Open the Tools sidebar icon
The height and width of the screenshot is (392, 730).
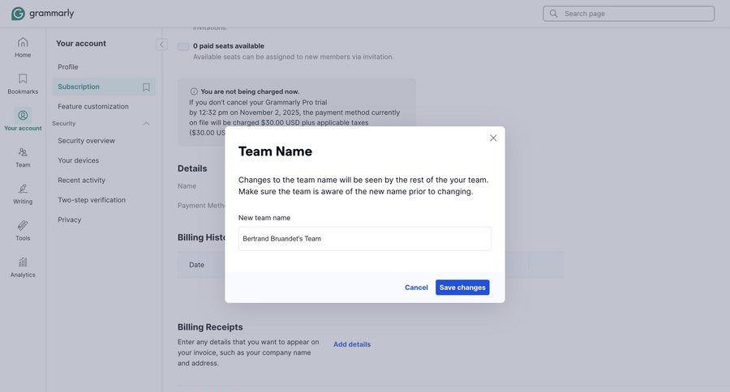23,225
